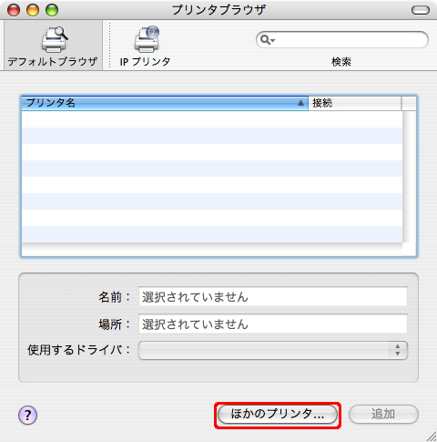437x442 pixels.
Task: Click the green zoom window button
Action: tap(52, 10)
